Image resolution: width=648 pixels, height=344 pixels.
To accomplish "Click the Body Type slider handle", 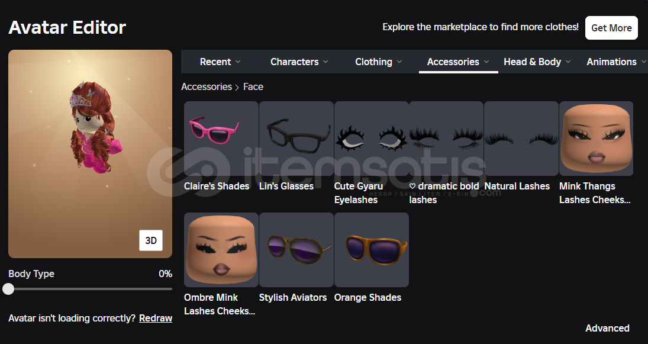I will [8, 289].
